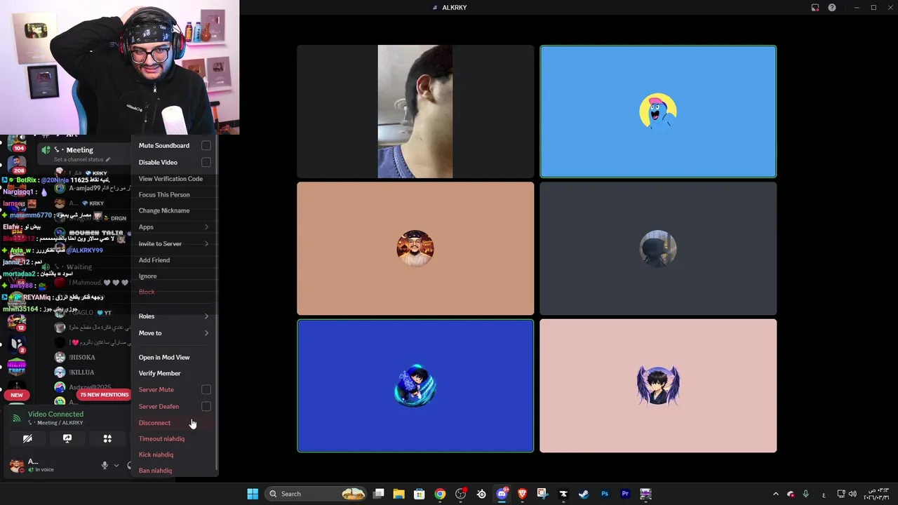Check the Server Deafen checkbox
The height and width of the screenshot is (505, 898).
coord(206,406)
